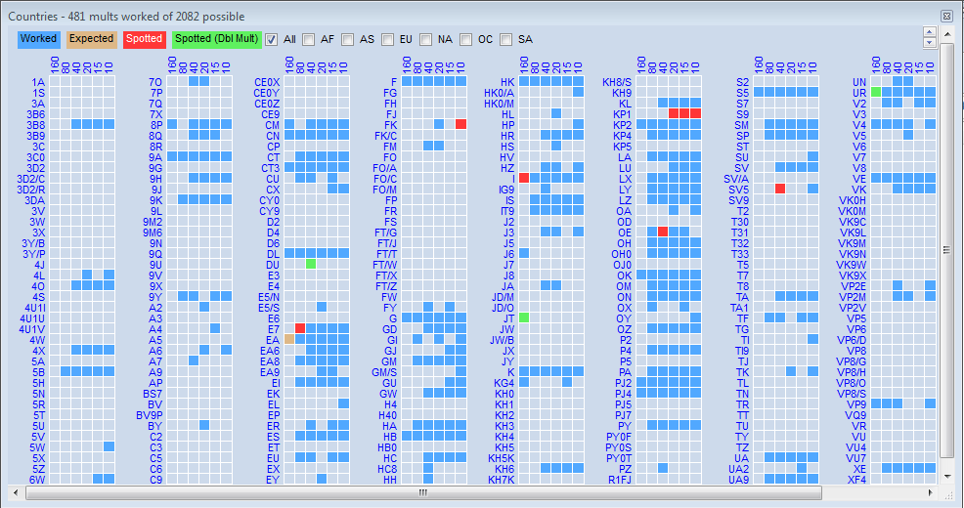Enable the AF continent filter checkbox
Image resolution: width=964 pixels, height=508 pixels.
[309, 39]
